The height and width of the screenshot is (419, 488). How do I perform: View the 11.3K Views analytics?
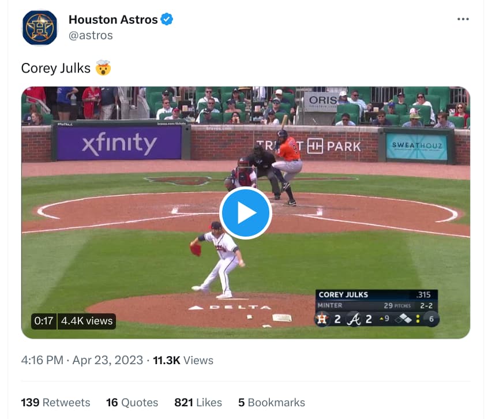coord(183,360)
